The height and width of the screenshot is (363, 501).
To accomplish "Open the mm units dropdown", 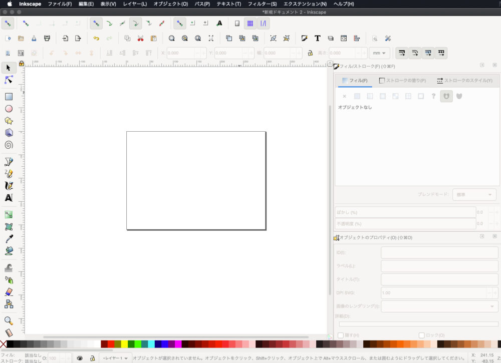I will (378, 53).
